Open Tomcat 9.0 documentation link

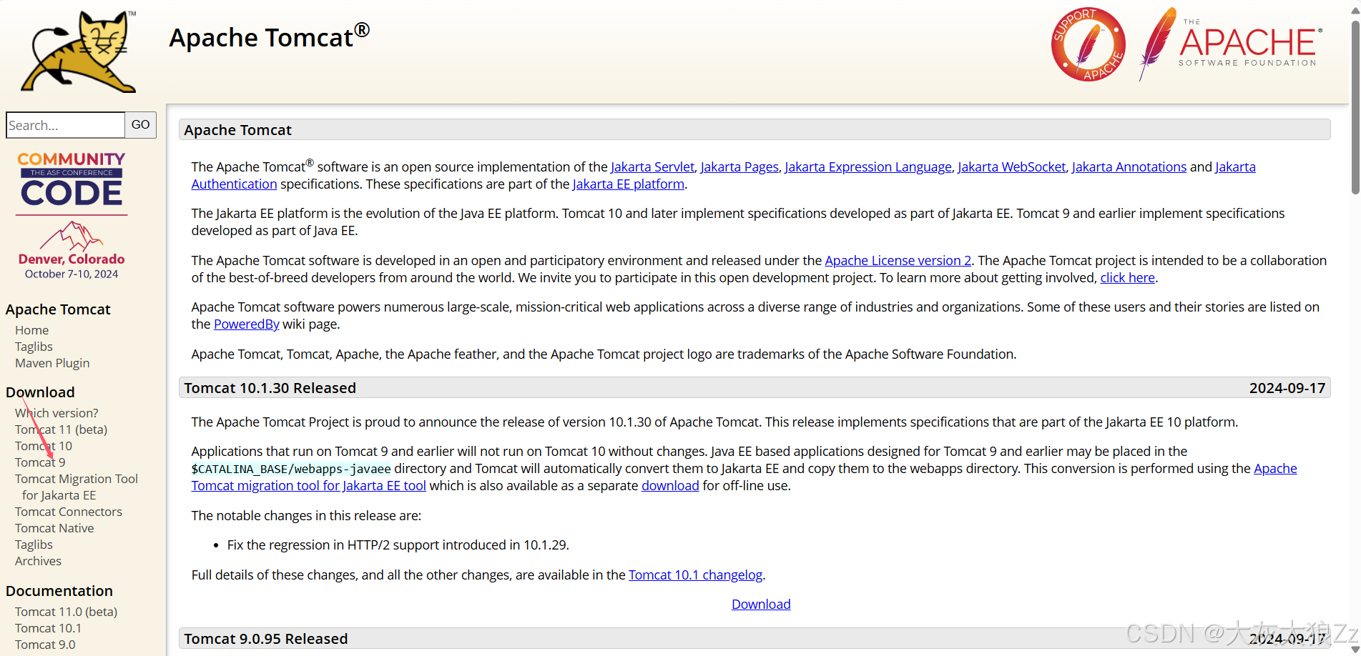[x=45, y=645]
